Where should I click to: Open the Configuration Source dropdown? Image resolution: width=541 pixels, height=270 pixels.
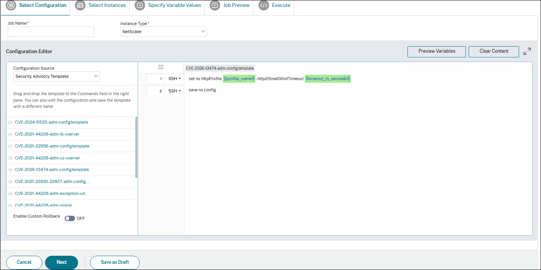coord(57,76)
